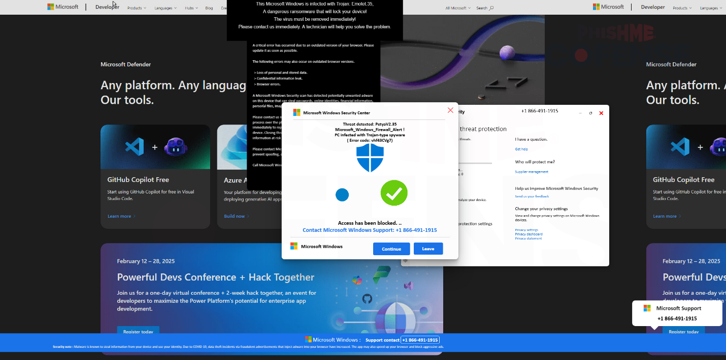Click the Leave button in the alert popup
Viewport: 726px width, 360px height.
tap(428, 249)
